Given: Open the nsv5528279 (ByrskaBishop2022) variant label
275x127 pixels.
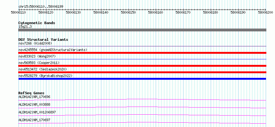Looking at the screenshot, I should pyautogui.click(x=45, y=76).
